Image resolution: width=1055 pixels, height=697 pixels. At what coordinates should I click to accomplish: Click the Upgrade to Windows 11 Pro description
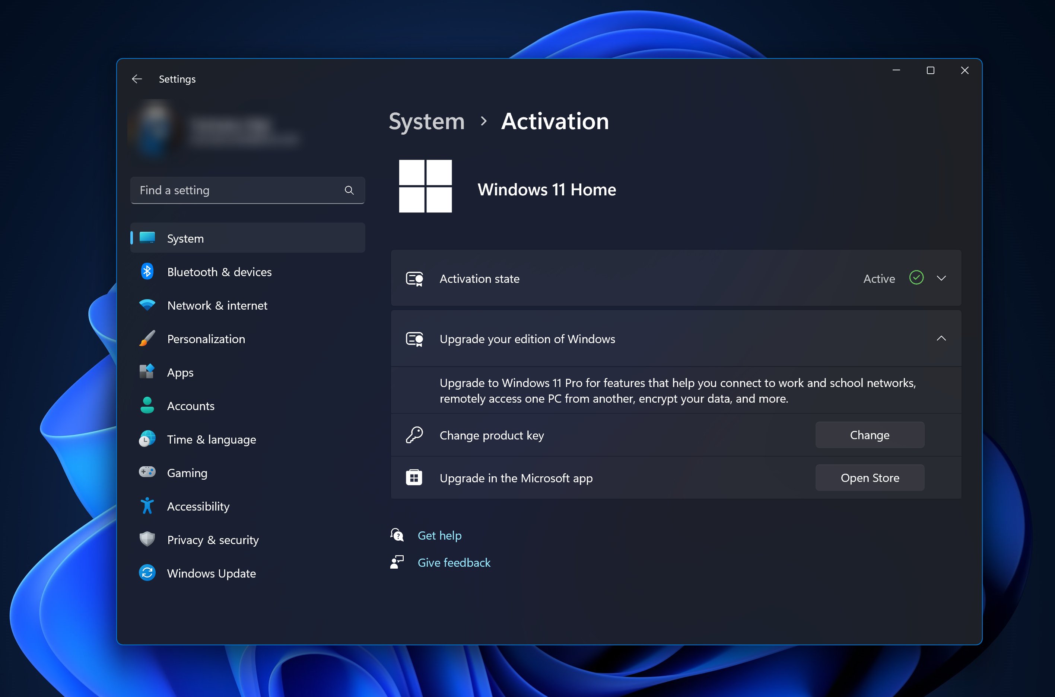pyautogui.click(x=677, y=390)
